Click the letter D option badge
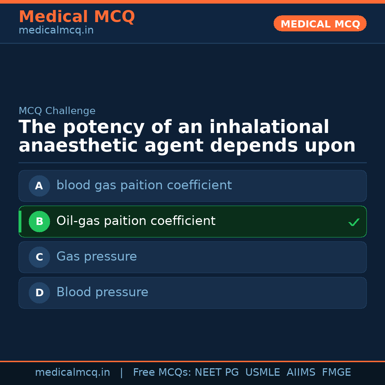385x385 pixels. tap(39, 293)
